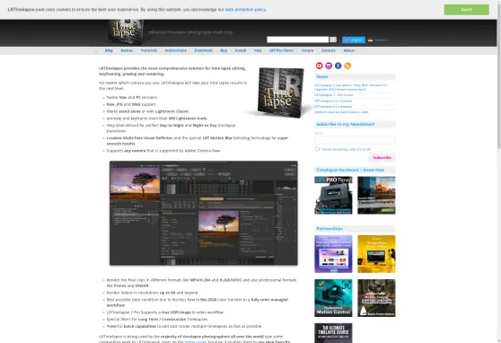This screenshot has width=501, height=343.
Task: Open the purple partnership banner thumbnail
Action: click(333, 254)
